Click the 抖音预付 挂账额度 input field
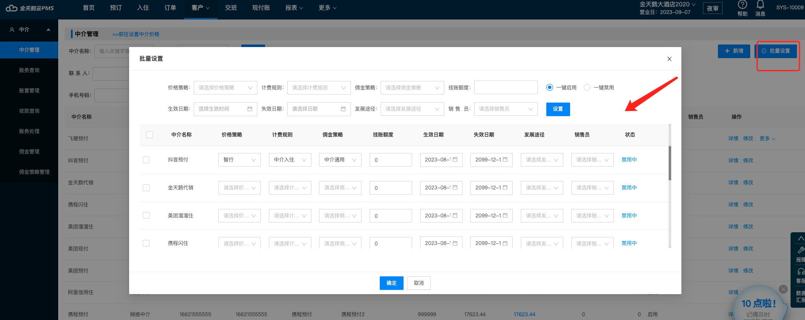This screenshot has height=320, width=805. 391,160
